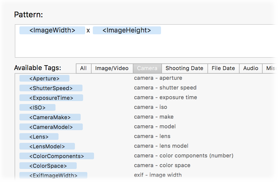Viewport: 279px width, 182px height.
Task: Click the Lens tag
Action: pyautogui.click(x=39, y=137)
